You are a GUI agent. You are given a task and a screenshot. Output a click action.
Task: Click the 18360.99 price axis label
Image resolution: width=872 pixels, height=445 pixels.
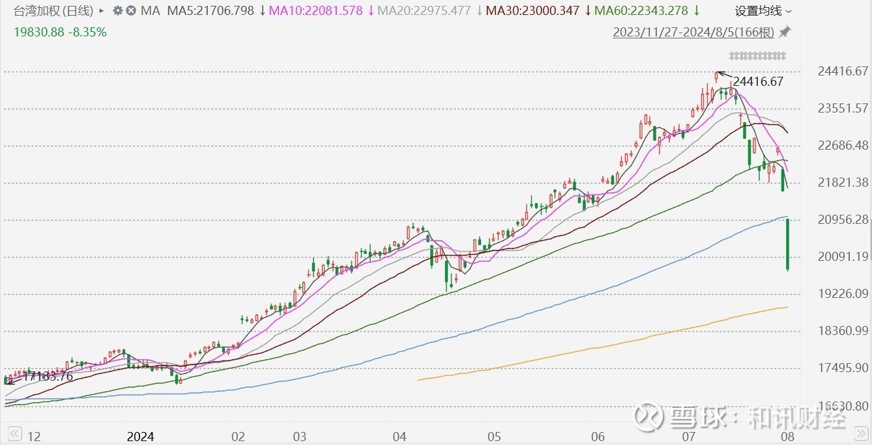843,330
